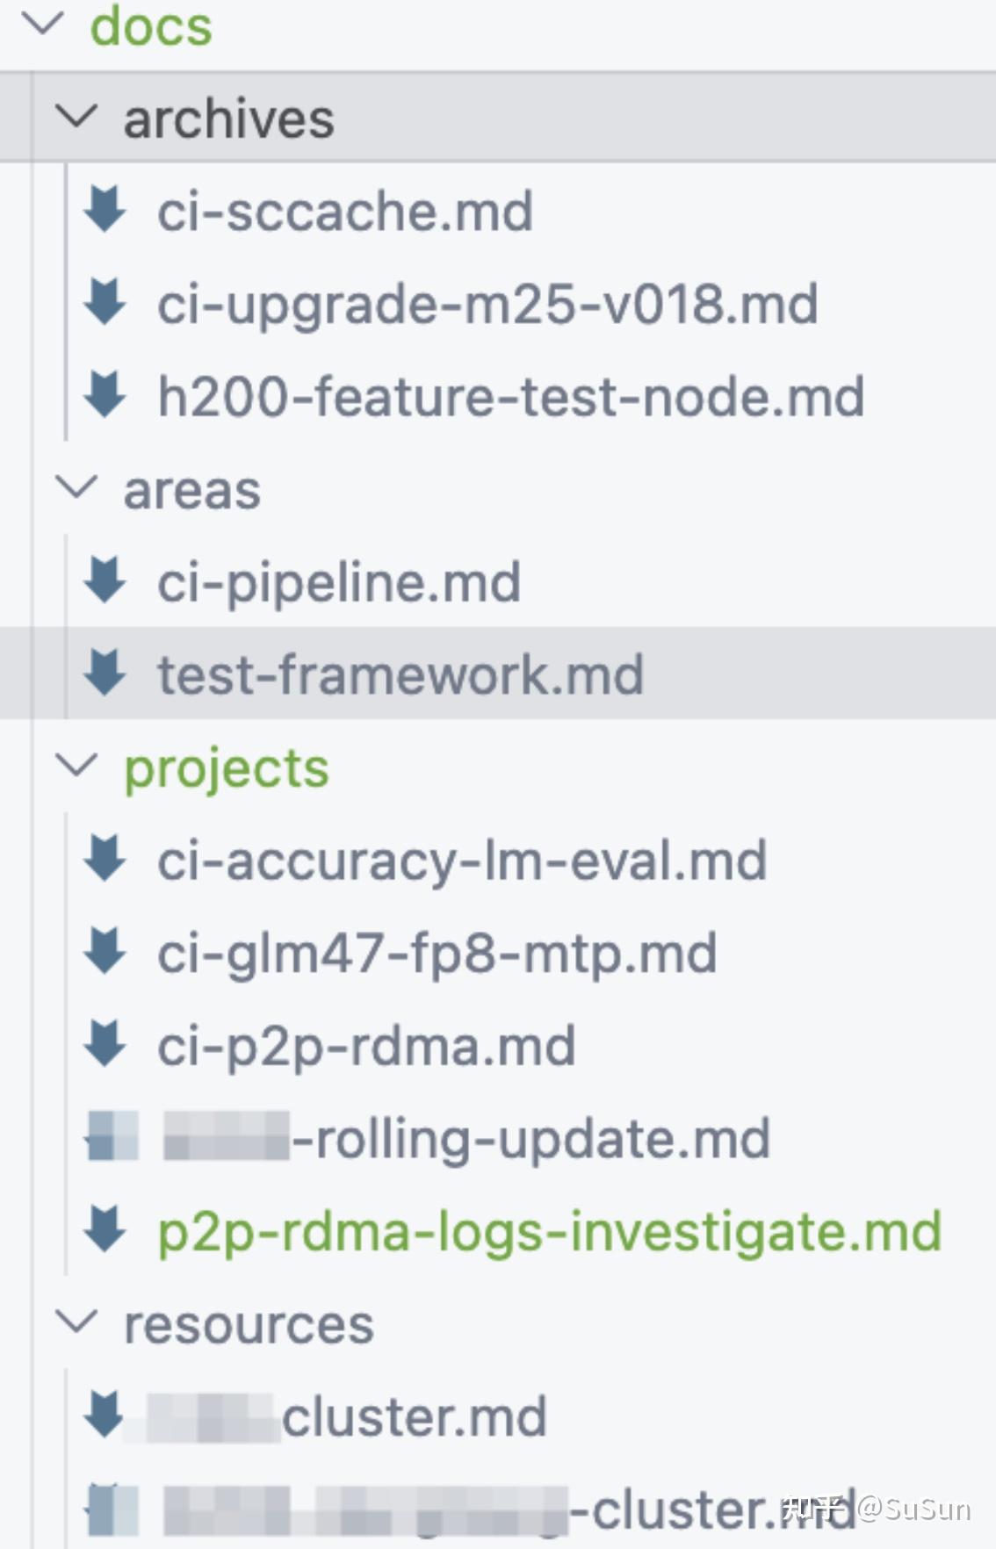Select the docs root folder
Screen dimensions: 996x1549
(151, 25)
